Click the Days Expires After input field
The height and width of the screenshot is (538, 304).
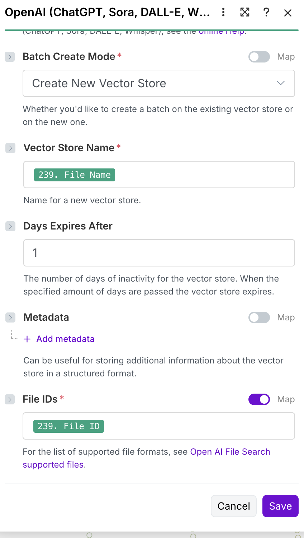pyautogui.click(x=159, y=253)
